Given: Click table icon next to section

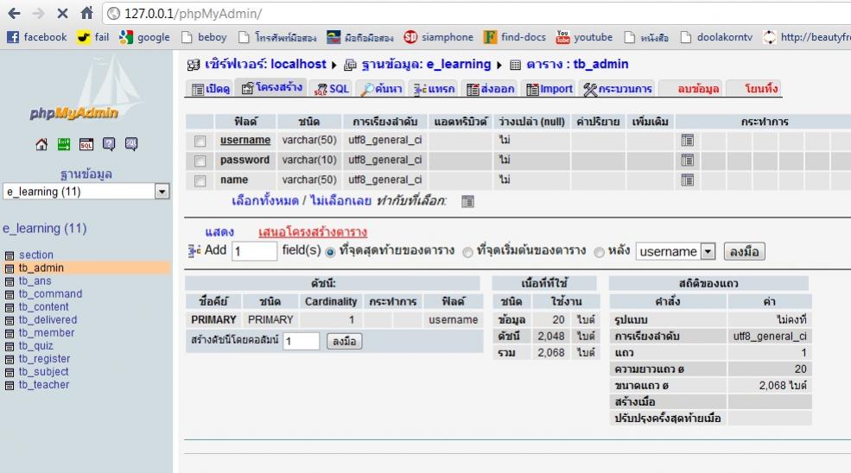Looking at the screenshot, I should [x=10, y=255].
